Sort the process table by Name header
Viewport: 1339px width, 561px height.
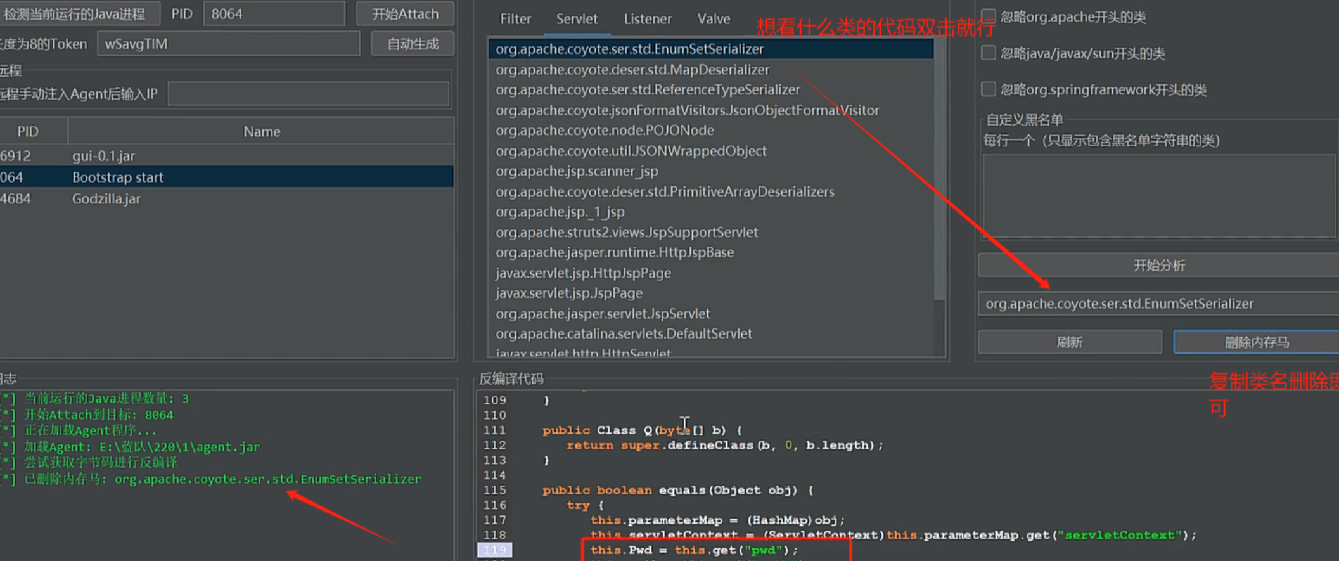coord(261,131)
